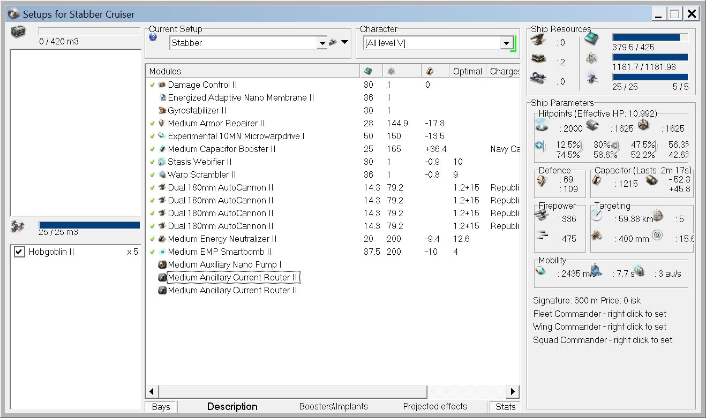
Task: Click the Optimal column header
Action: tap(467, 71)
